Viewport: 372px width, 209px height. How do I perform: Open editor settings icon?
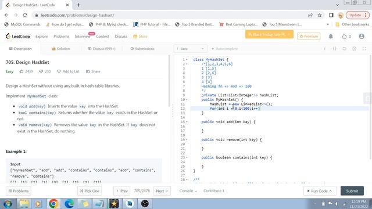(x=354, y=49)
